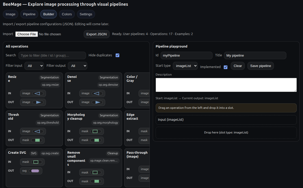
Task: Switch to the Pipeline tab
Action: click(x=29, y=14)
